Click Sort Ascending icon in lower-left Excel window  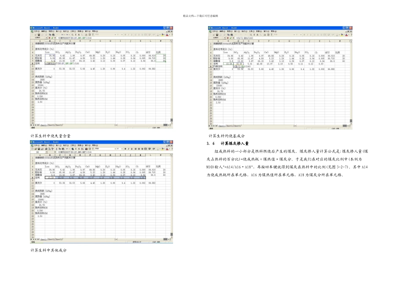coord(82,149)
